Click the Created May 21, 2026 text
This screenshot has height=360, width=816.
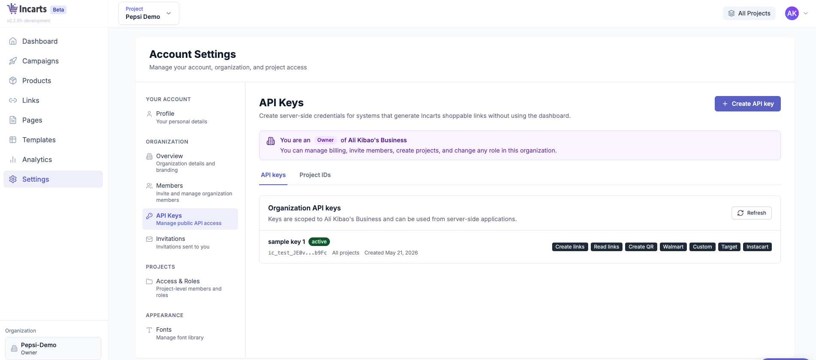coord(391,253)
